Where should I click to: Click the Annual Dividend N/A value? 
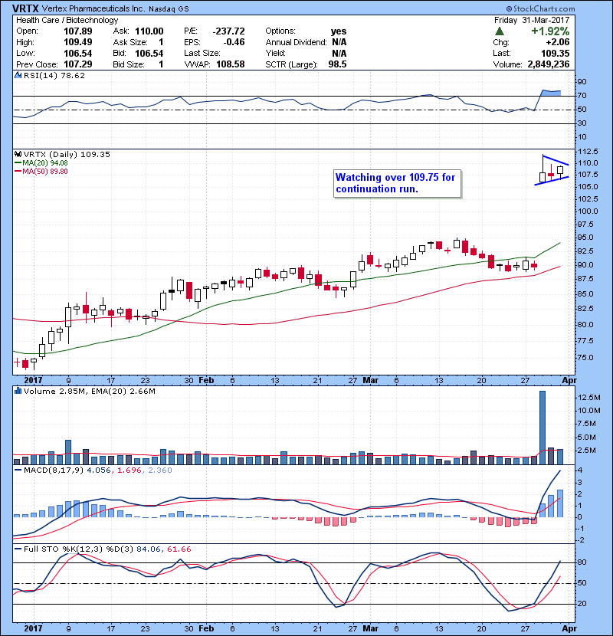coord(339,42)
